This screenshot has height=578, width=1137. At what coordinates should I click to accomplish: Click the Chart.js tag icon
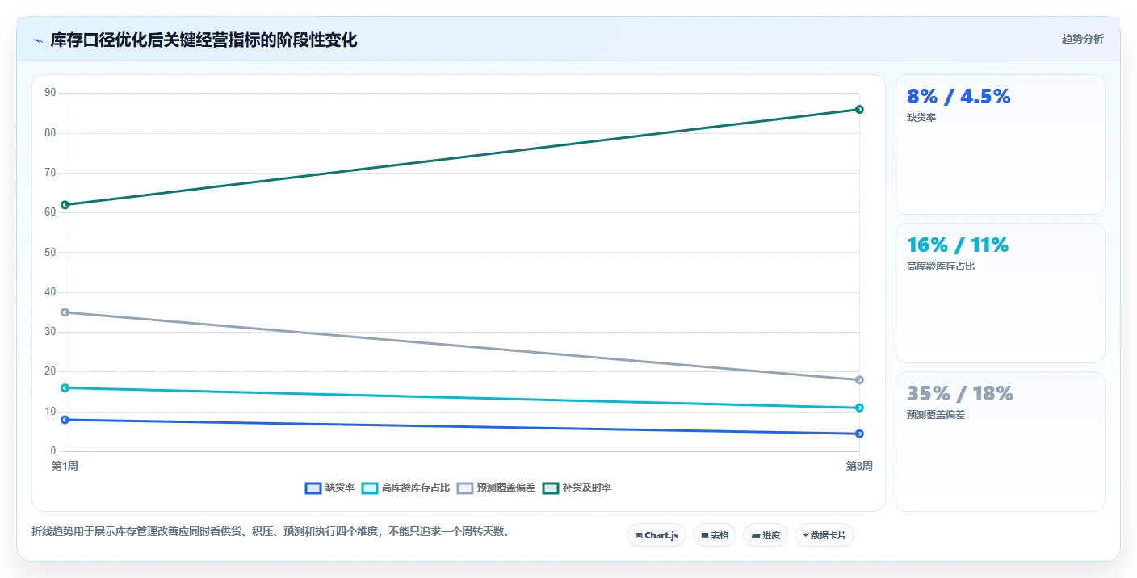pyautogui.click(x=639, y=535)
